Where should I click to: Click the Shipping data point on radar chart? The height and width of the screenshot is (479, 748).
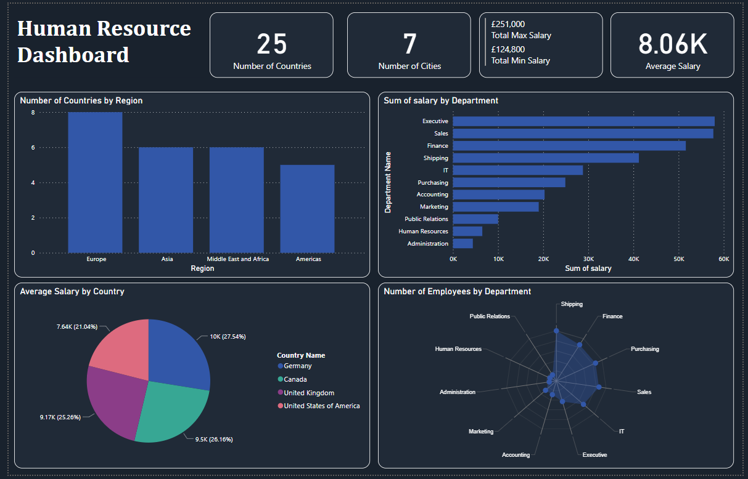[556, 331]
